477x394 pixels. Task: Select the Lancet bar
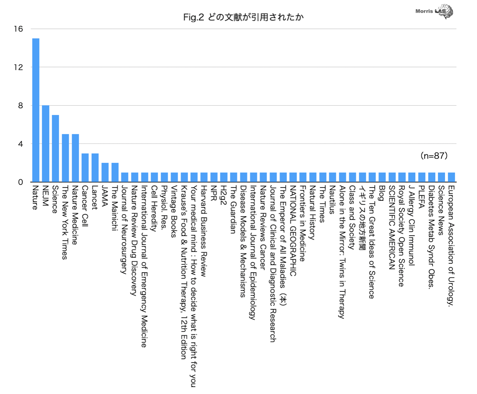tap(95, 168)
